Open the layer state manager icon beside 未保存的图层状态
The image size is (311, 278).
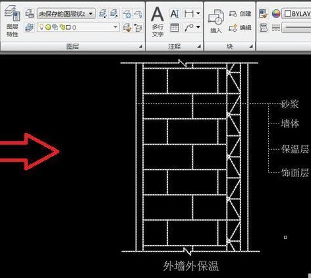click(x=29, y=14)
